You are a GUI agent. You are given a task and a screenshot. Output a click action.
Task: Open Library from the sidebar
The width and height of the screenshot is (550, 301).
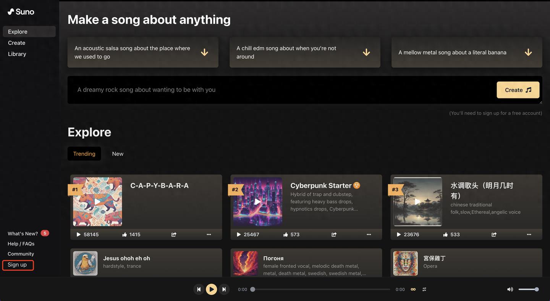pyautogui.click(x=17, y=54)
